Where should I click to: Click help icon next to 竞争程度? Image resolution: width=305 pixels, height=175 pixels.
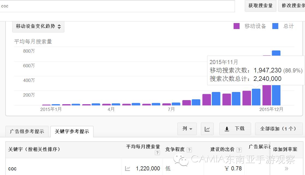(189, 150)
